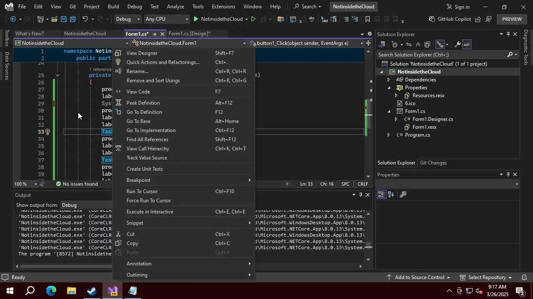Click the bookmark toolbar icon
This screenshot has width=533, height=299.
coord(368,19)
